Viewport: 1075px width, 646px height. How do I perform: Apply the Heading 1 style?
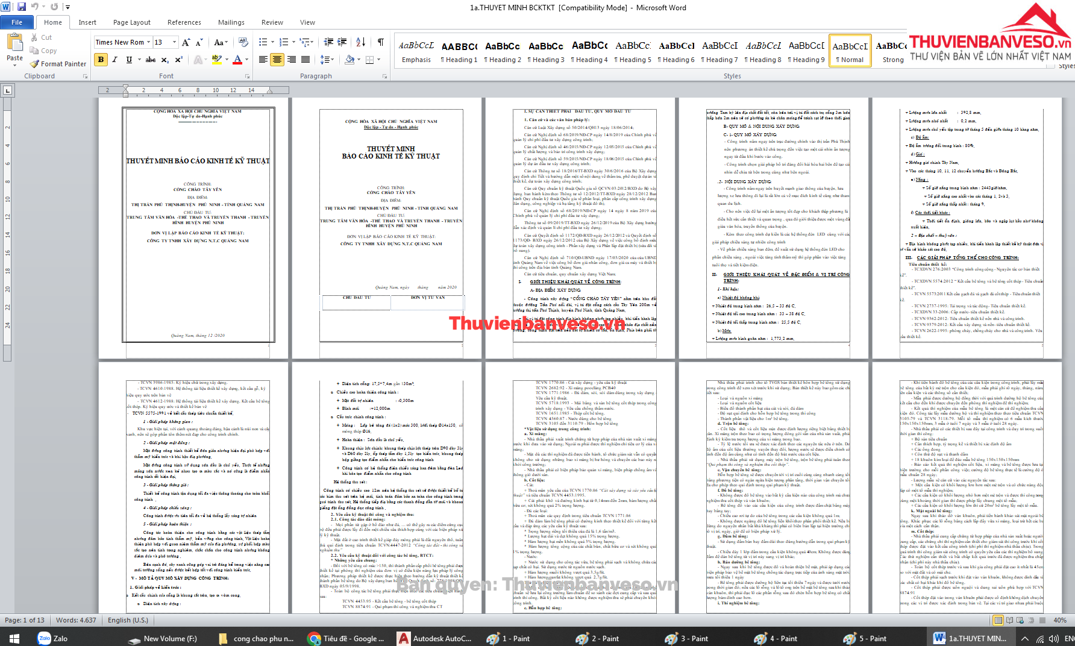tap(459, 52)
